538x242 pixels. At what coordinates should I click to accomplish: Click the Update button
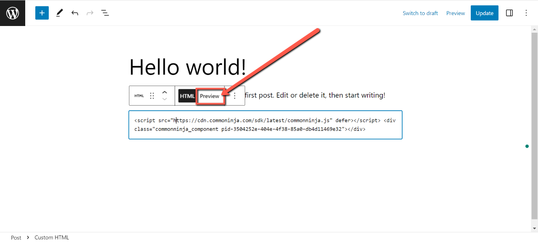(485, 13)
